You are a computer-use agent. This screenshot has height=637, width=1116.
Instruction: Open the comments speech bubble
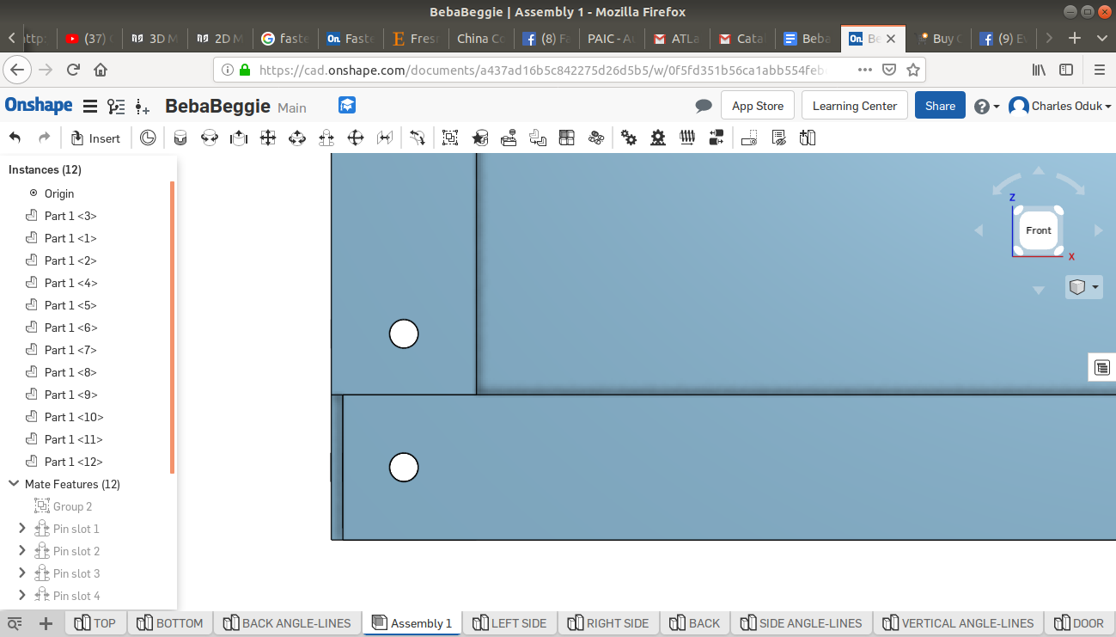[x=704, y=106]
